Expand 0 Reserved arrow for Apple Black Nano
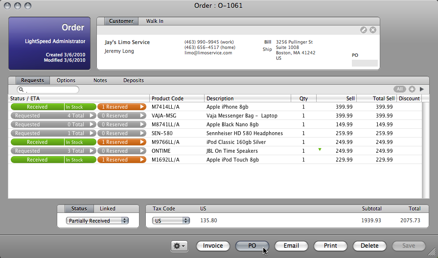This screenshot has height=258, width=438. coord(142,124)
